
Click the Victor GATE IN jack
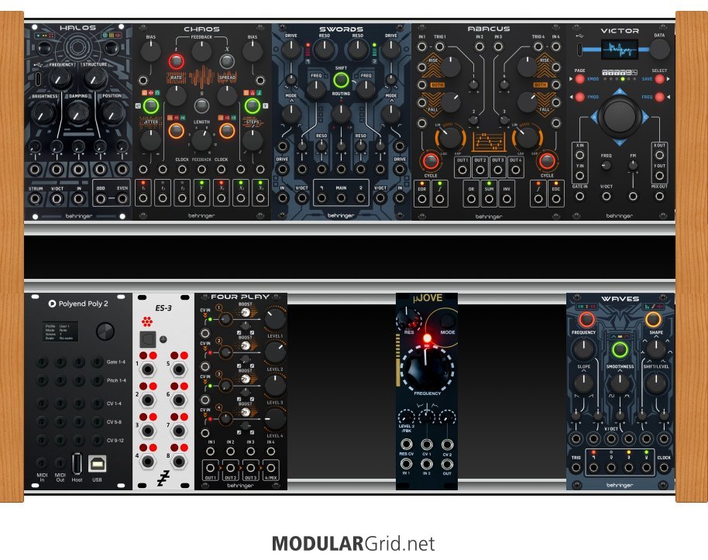click(579, 197)
